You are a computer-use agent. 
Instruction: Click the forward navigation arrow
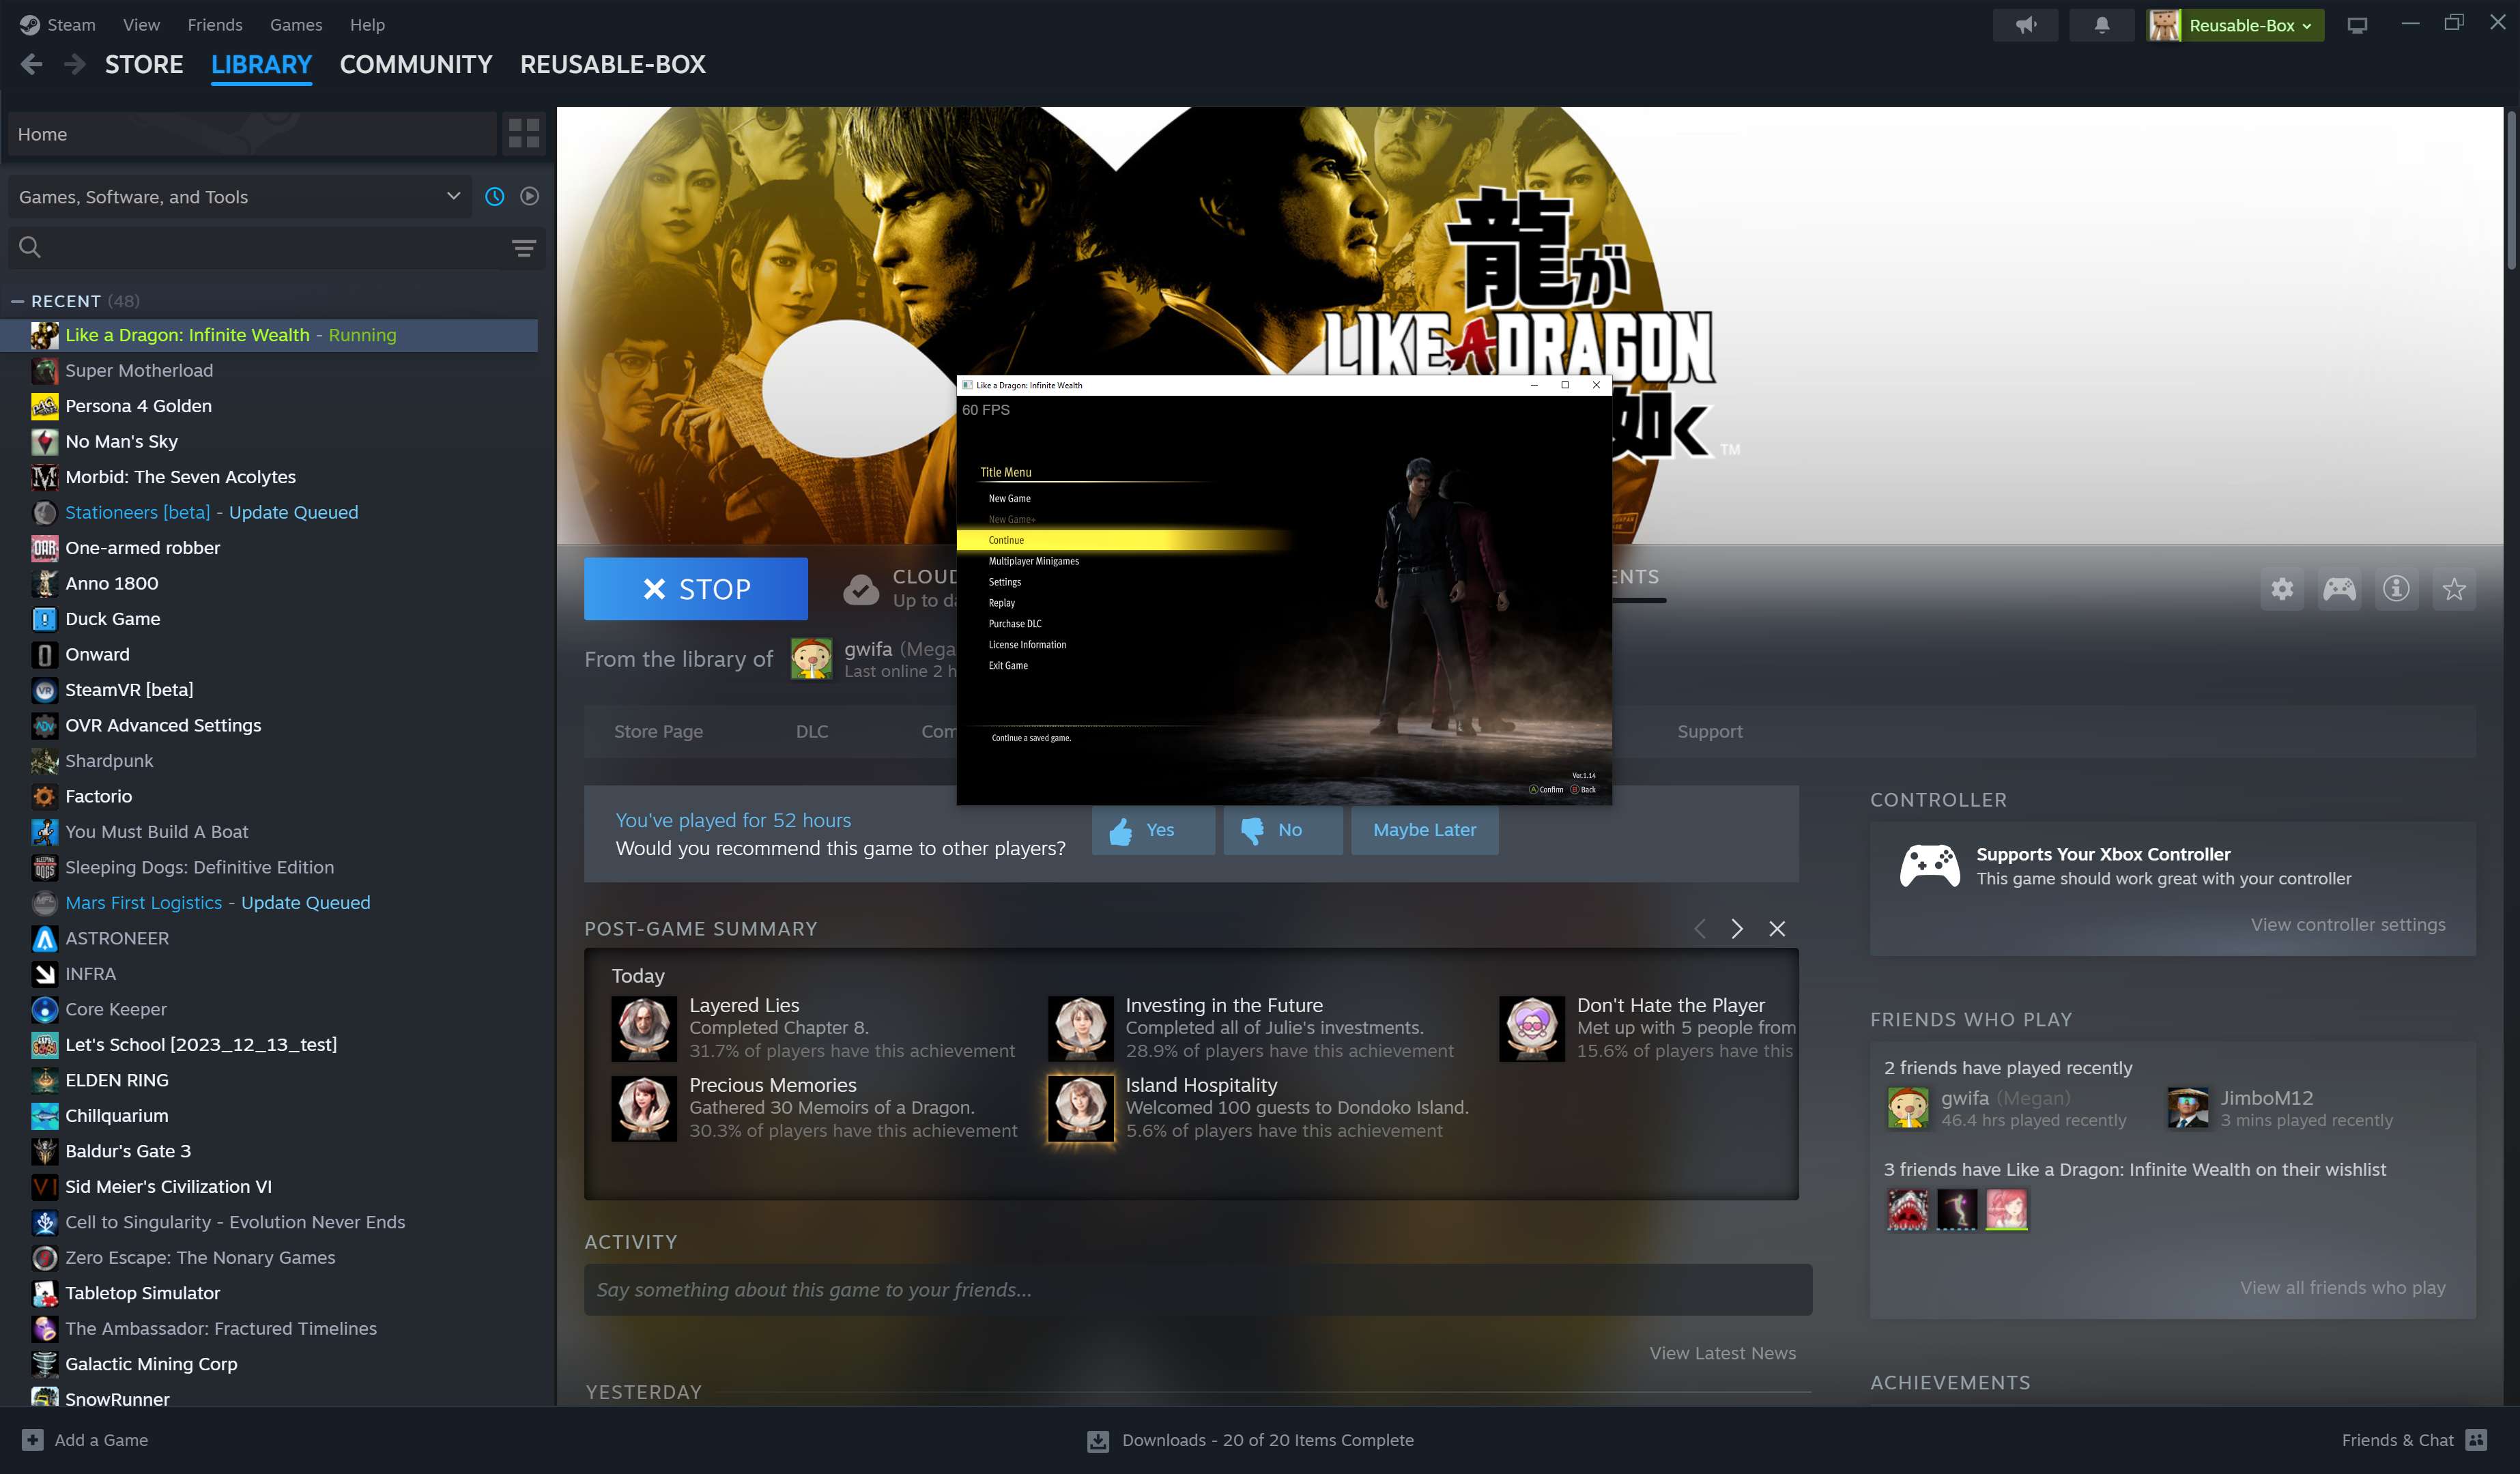point(74,64)
